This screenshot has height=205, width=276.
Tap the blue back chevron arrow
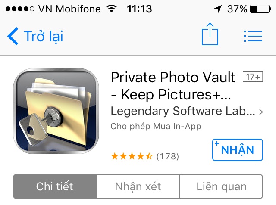(13, 36)
